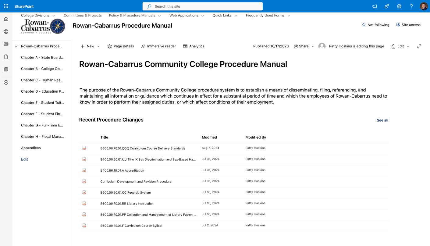Open Appendices nav item

(x=31, y=148)
